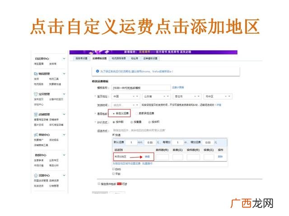Open 生意参谋 in the sidebar

coord(38,160)
